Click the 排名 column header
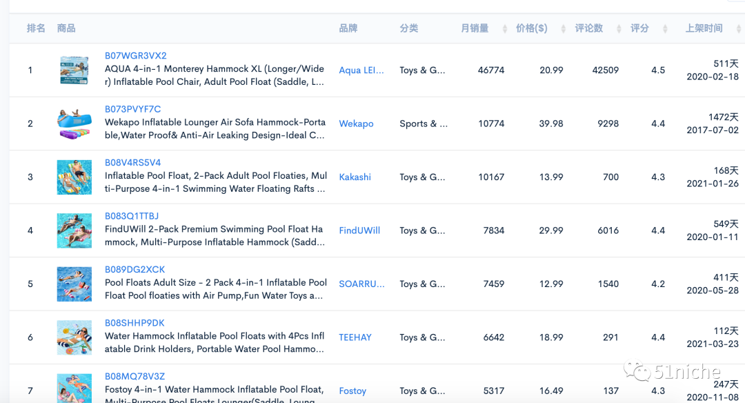The height and width of the screenshot is (403, 745). [x=36, y=28]
